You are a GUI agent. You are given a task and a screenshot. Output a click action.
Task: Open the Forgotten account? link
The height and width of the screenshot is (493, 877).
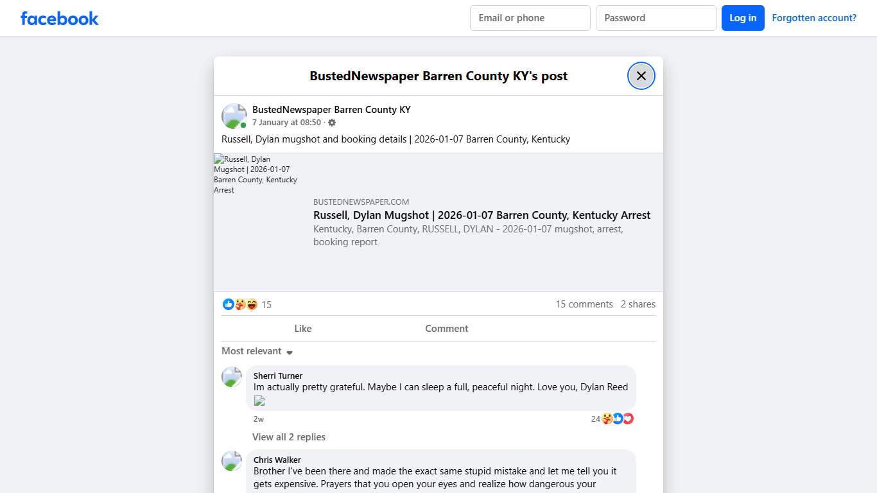[x=814, y=18]
